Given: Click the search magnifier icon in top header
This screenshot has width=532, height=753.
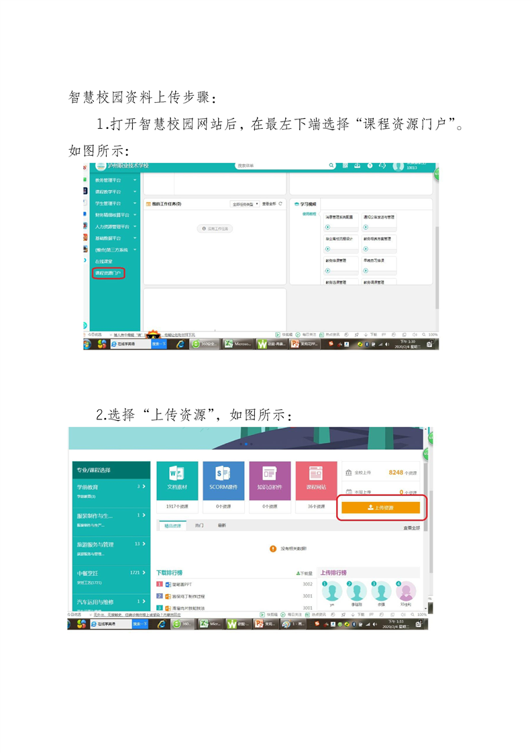Looking at the screenshot, I should pyautogui.click(x=331, y=166).
